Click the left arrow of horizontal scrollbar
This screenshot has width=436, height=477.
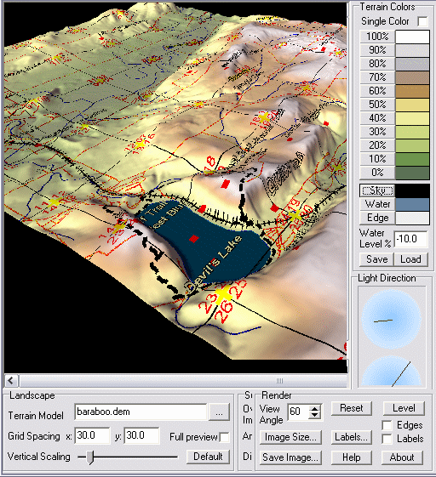pos(11,380)
